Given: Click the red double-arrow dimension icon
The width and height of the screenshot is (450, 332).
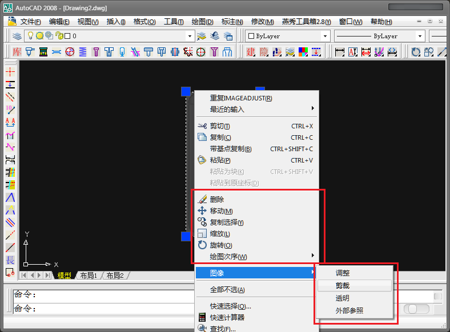Looking at the screenshot, I should pos(366,52).
